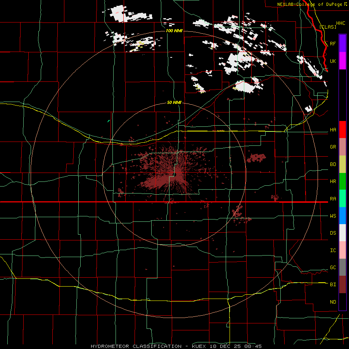
Task: Click the [CLAS] legend header
Action: [x=328, y=27]
